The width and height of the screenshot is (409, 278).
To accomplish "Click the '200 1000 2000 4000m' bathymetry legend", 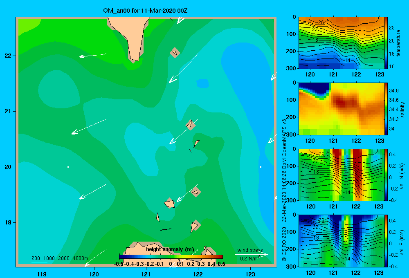I will 59,258.
